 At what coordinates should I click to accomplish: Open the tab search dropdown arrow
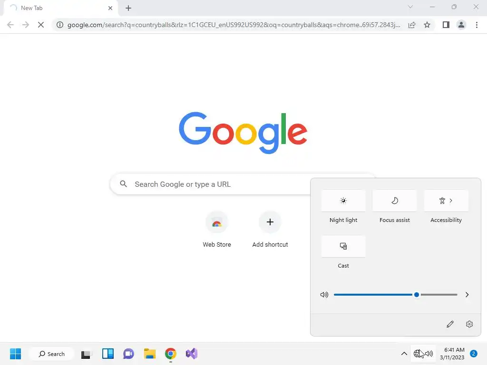[410, 7]
